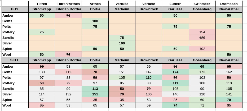Select the Tiltren/Arthes column header
Viewport: 247px width, 111px height.
pos(68,4)
